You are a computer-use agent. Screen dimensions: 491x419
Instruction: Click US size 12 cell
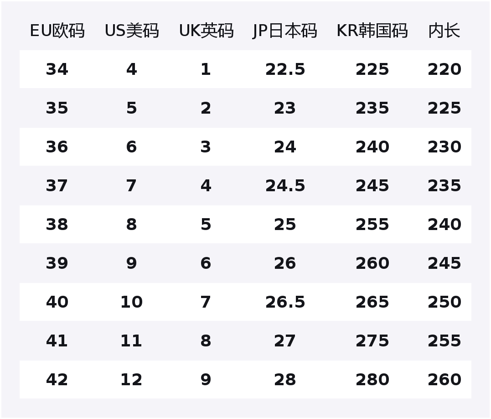131,379
